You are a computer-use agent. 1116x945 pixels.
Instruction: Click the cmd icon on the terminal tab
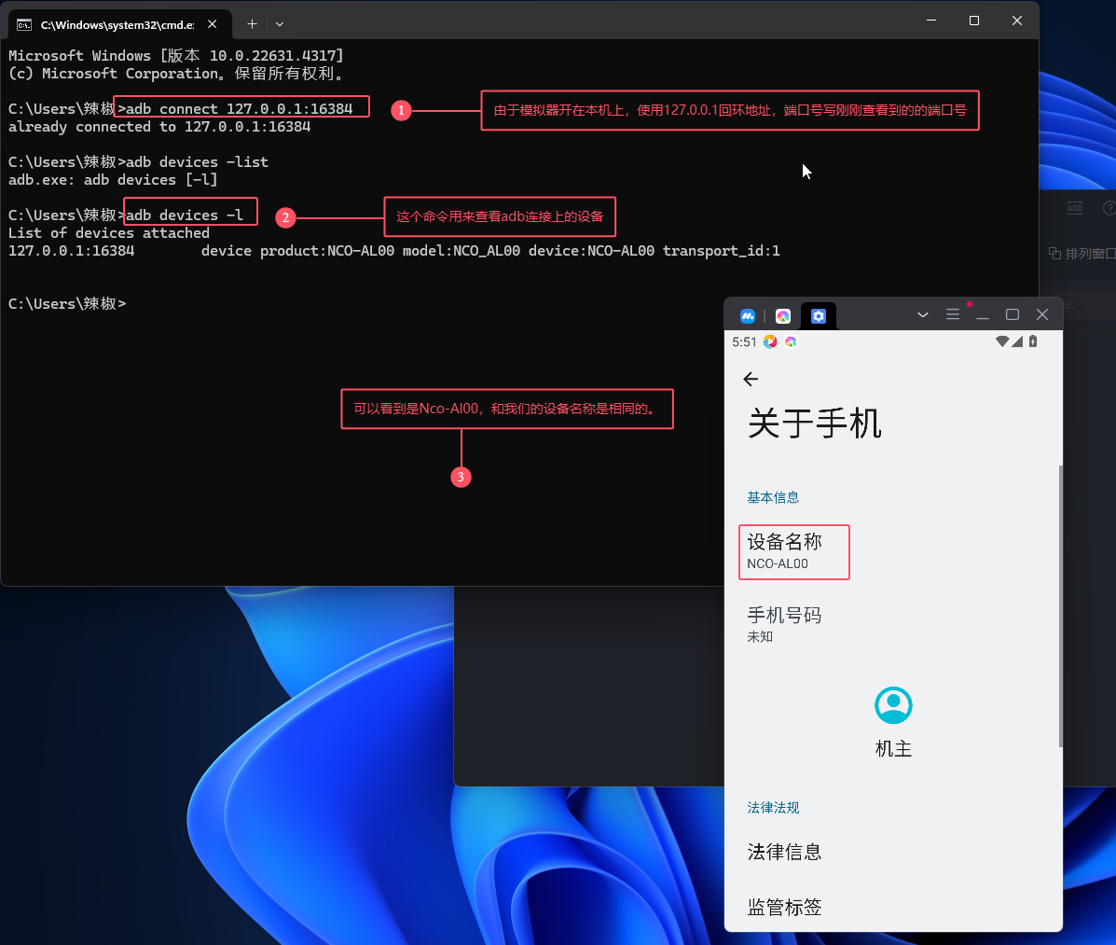tap(24, 25)
